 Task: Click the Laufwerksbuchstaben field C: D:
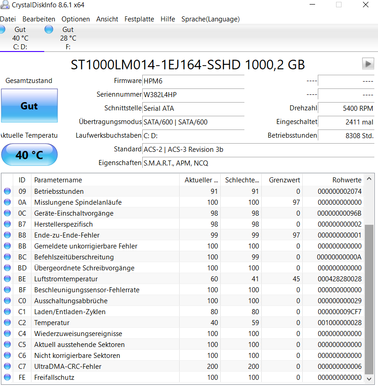(x=193, y=135)
